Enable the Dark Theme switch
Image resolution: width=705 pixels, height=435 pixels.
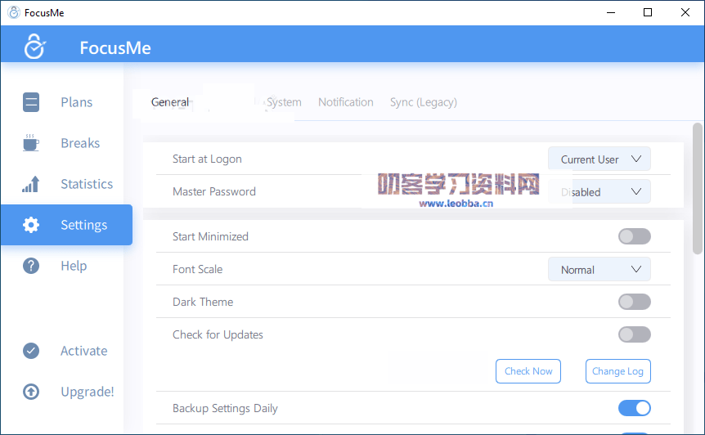click(635, 302)
